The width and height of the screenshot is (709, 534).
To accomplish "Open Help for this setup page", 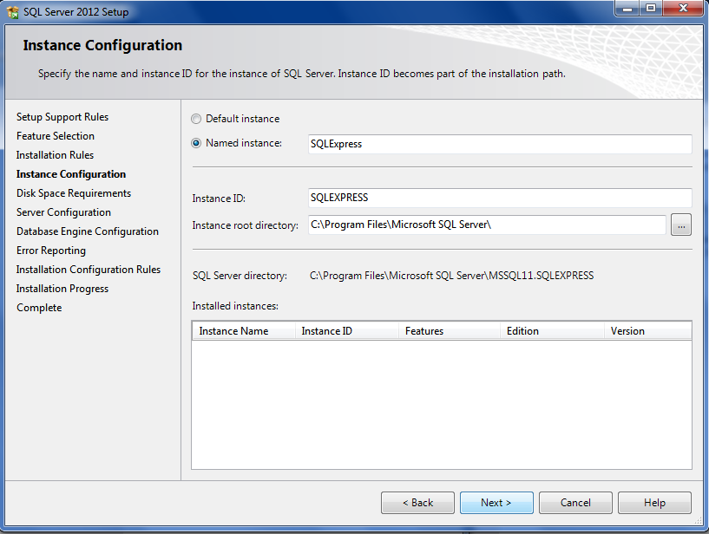I will [654, 503].
